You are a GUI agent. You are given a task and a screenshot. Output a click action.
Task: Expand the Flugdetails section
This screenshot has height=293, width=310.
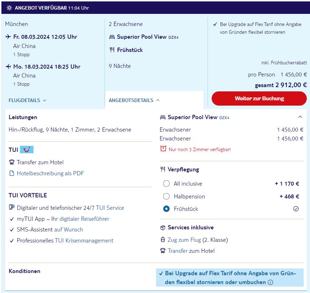(27, 100)
